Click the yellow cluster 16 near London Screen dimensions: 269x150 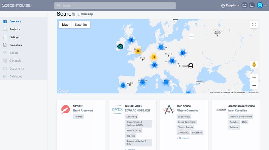138,51
